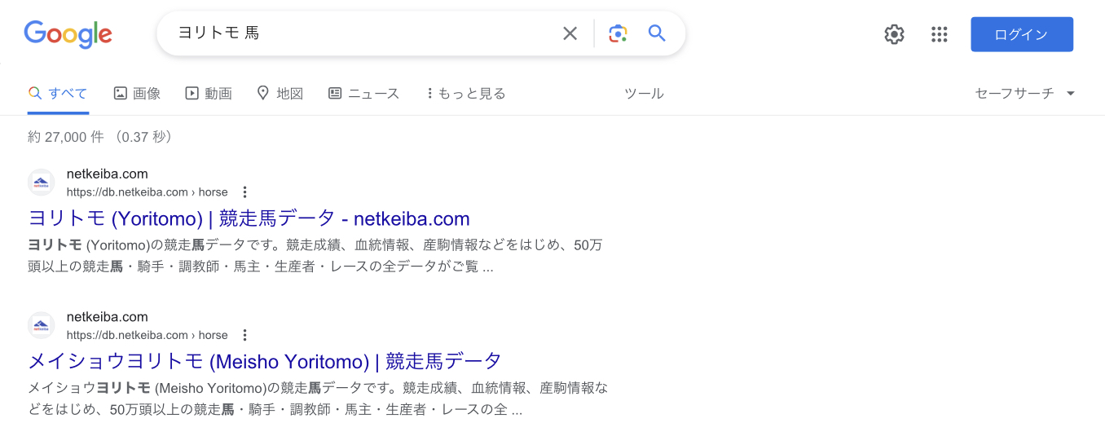The width and height of the screenshot is (1105, 436).
Task: Switch to the 動画 tab
Action: pos(209,93)
